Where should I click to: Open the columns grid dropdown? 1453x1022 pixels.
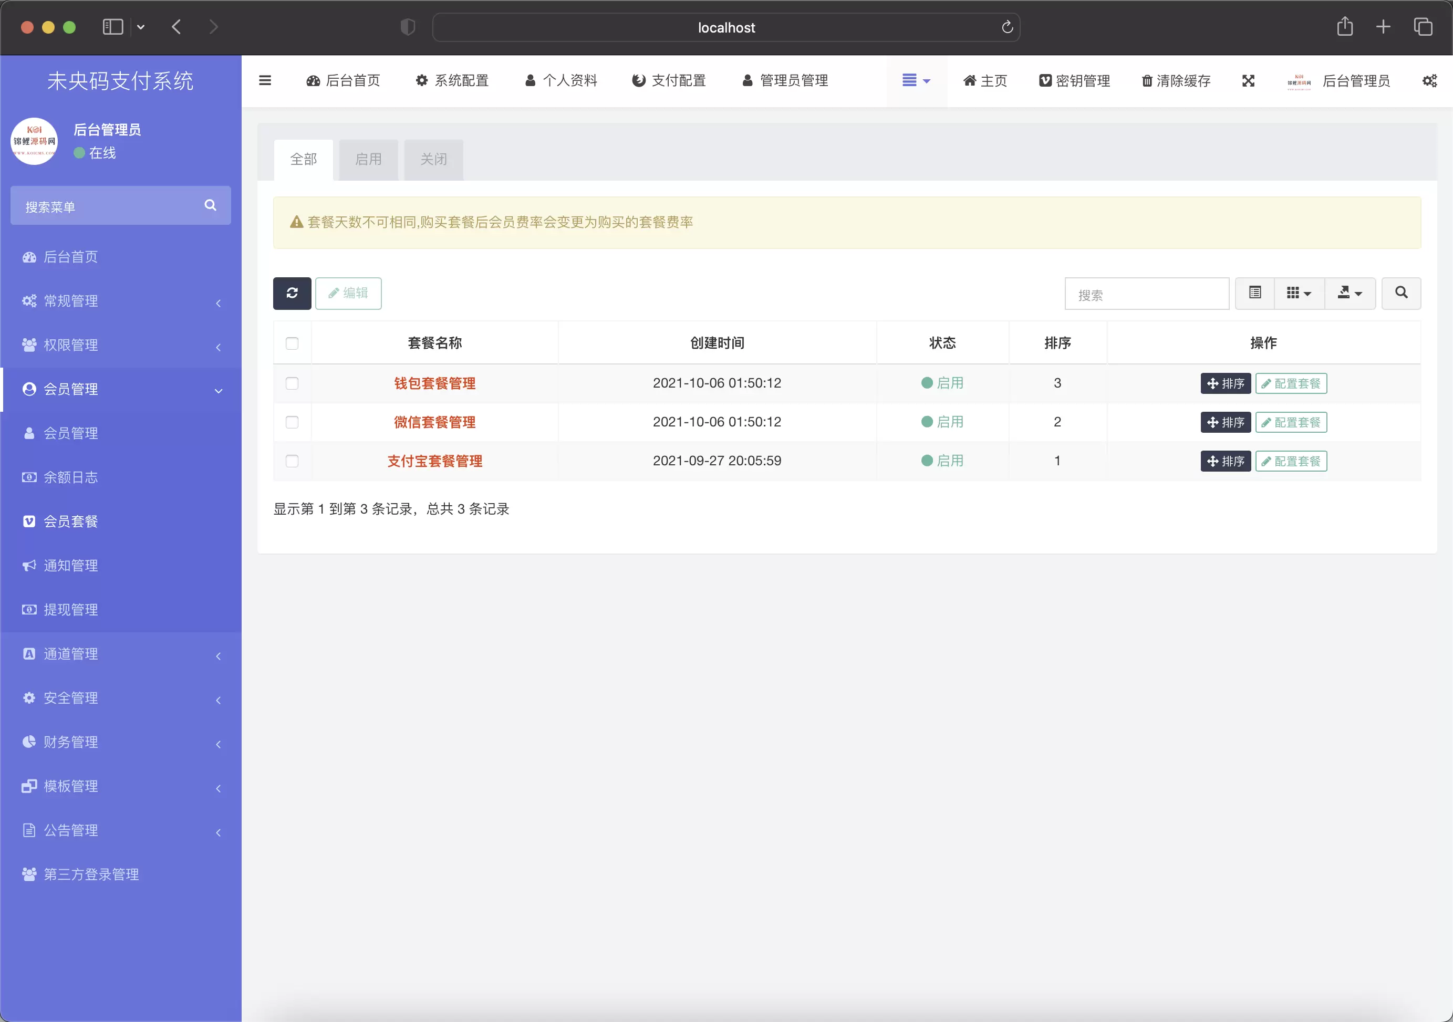tap(1299, 293)
